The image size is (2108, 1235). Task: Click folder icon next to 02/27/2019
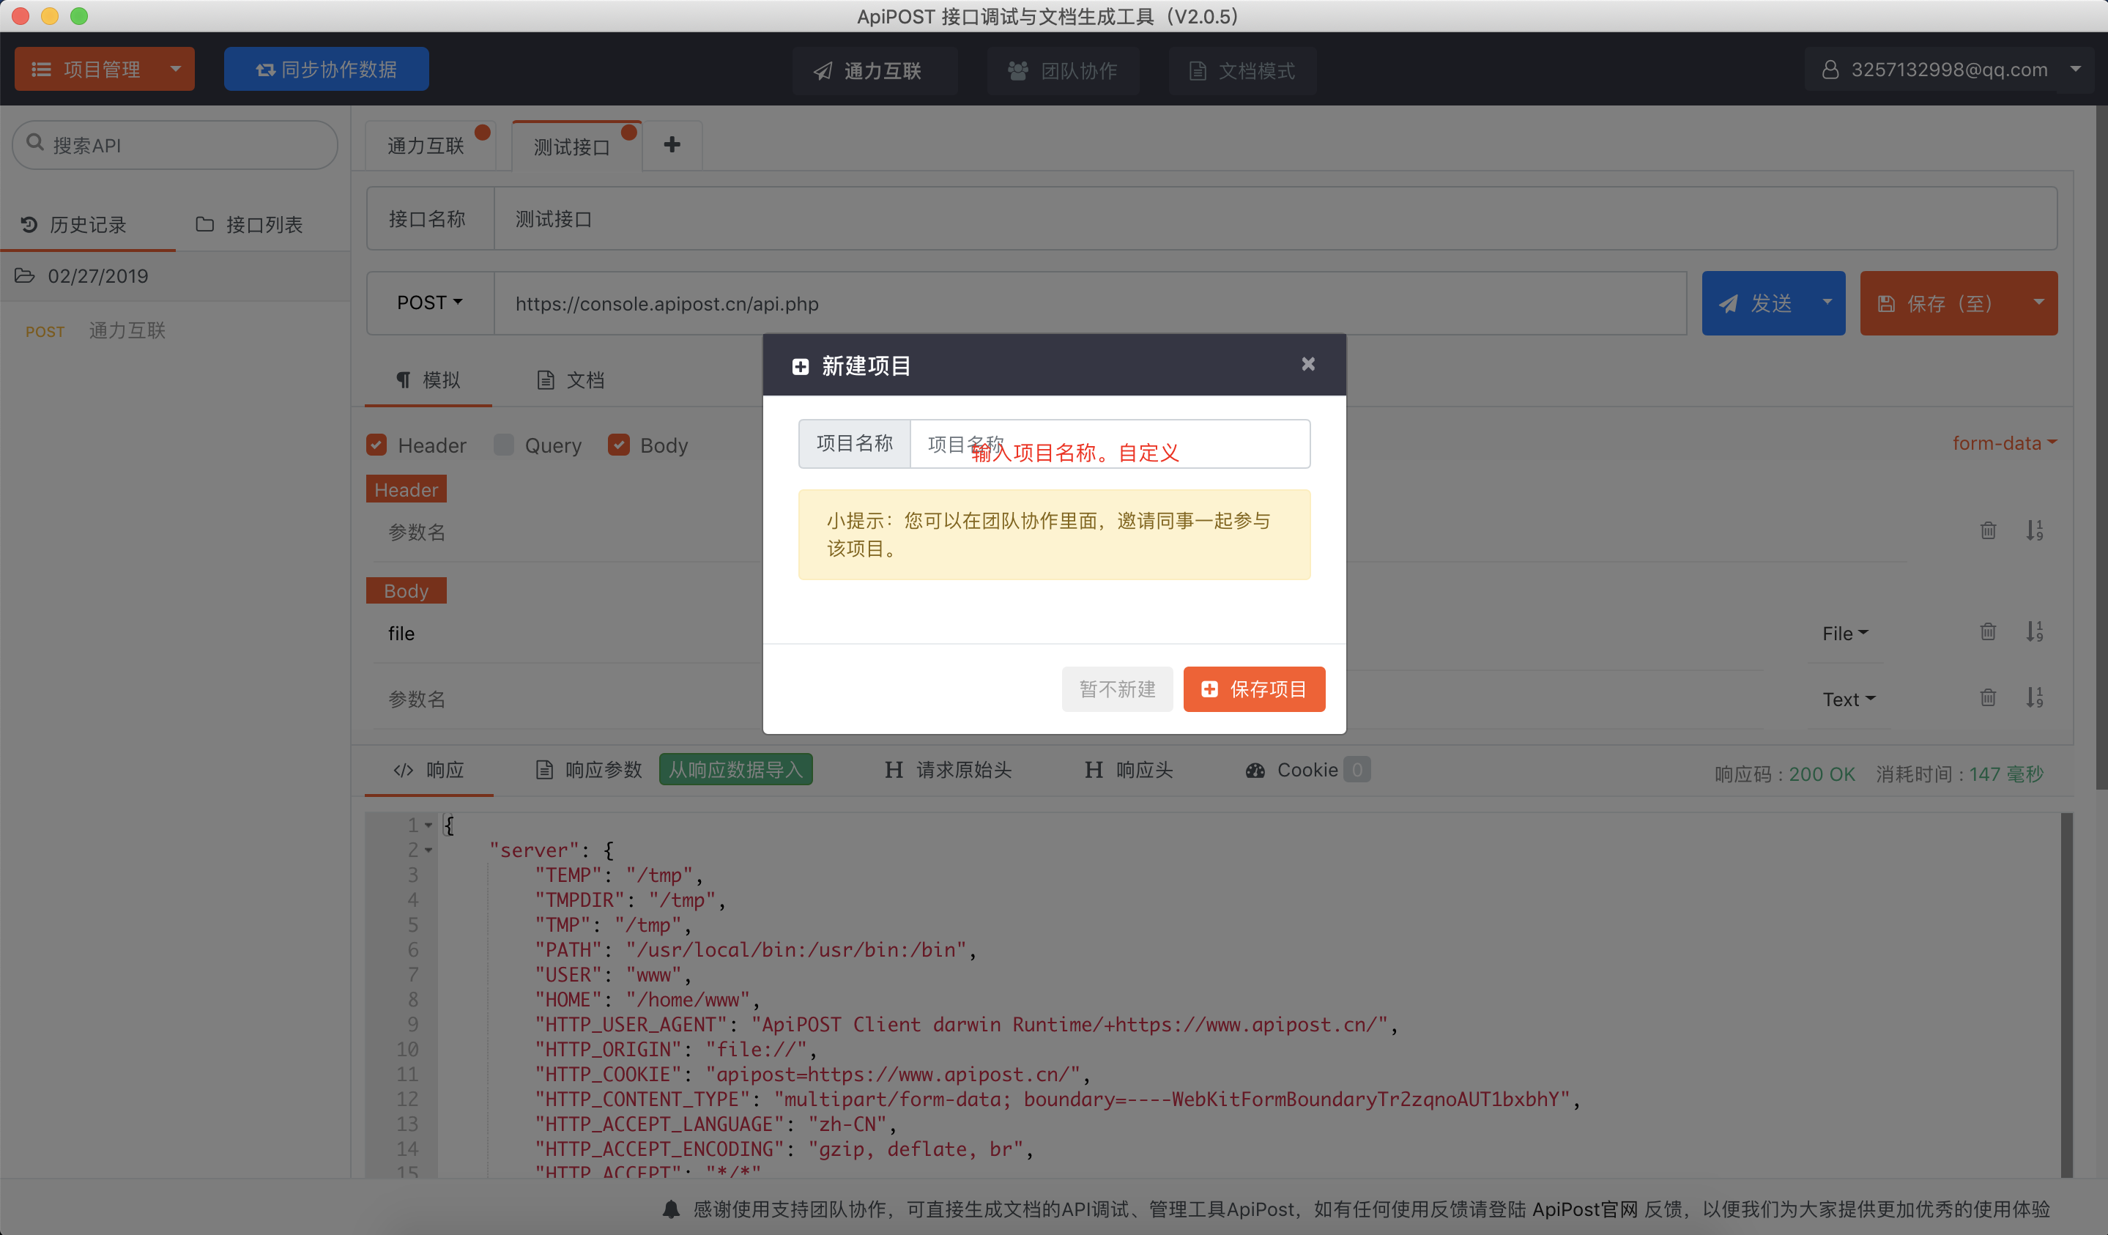tap(25, 276)
